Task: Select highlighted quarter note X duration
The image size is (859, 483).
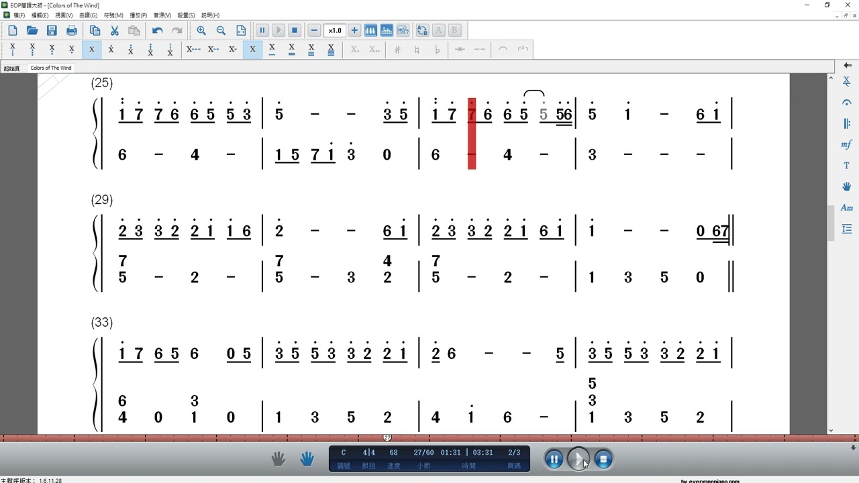Action: click(x=252, y=50)
